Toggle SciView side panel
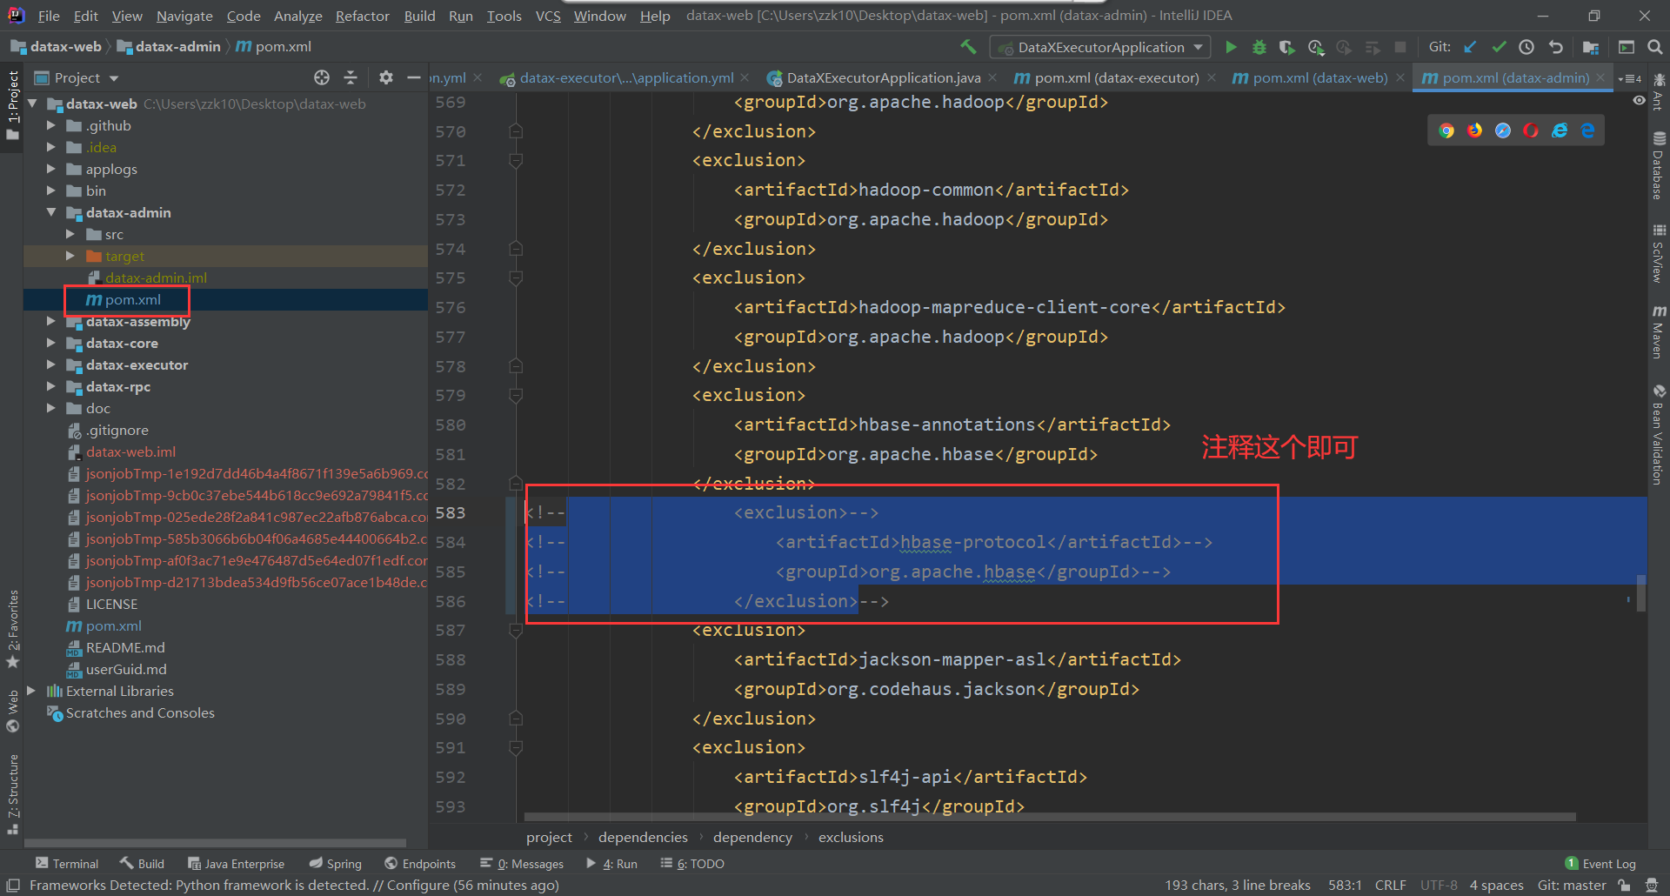Image resolution: width=1670 pixels, height=896 pixels. pyautogui.click(x=1659, y=254)
